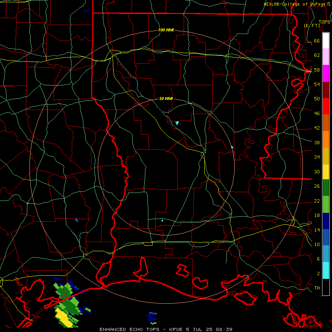Click the 'TH' legend label

click(317, 288)
